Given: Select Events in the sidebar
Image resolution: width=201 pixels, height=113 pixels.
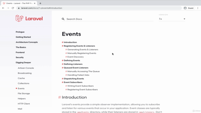Looking at the screenshot, I should 21,89.
